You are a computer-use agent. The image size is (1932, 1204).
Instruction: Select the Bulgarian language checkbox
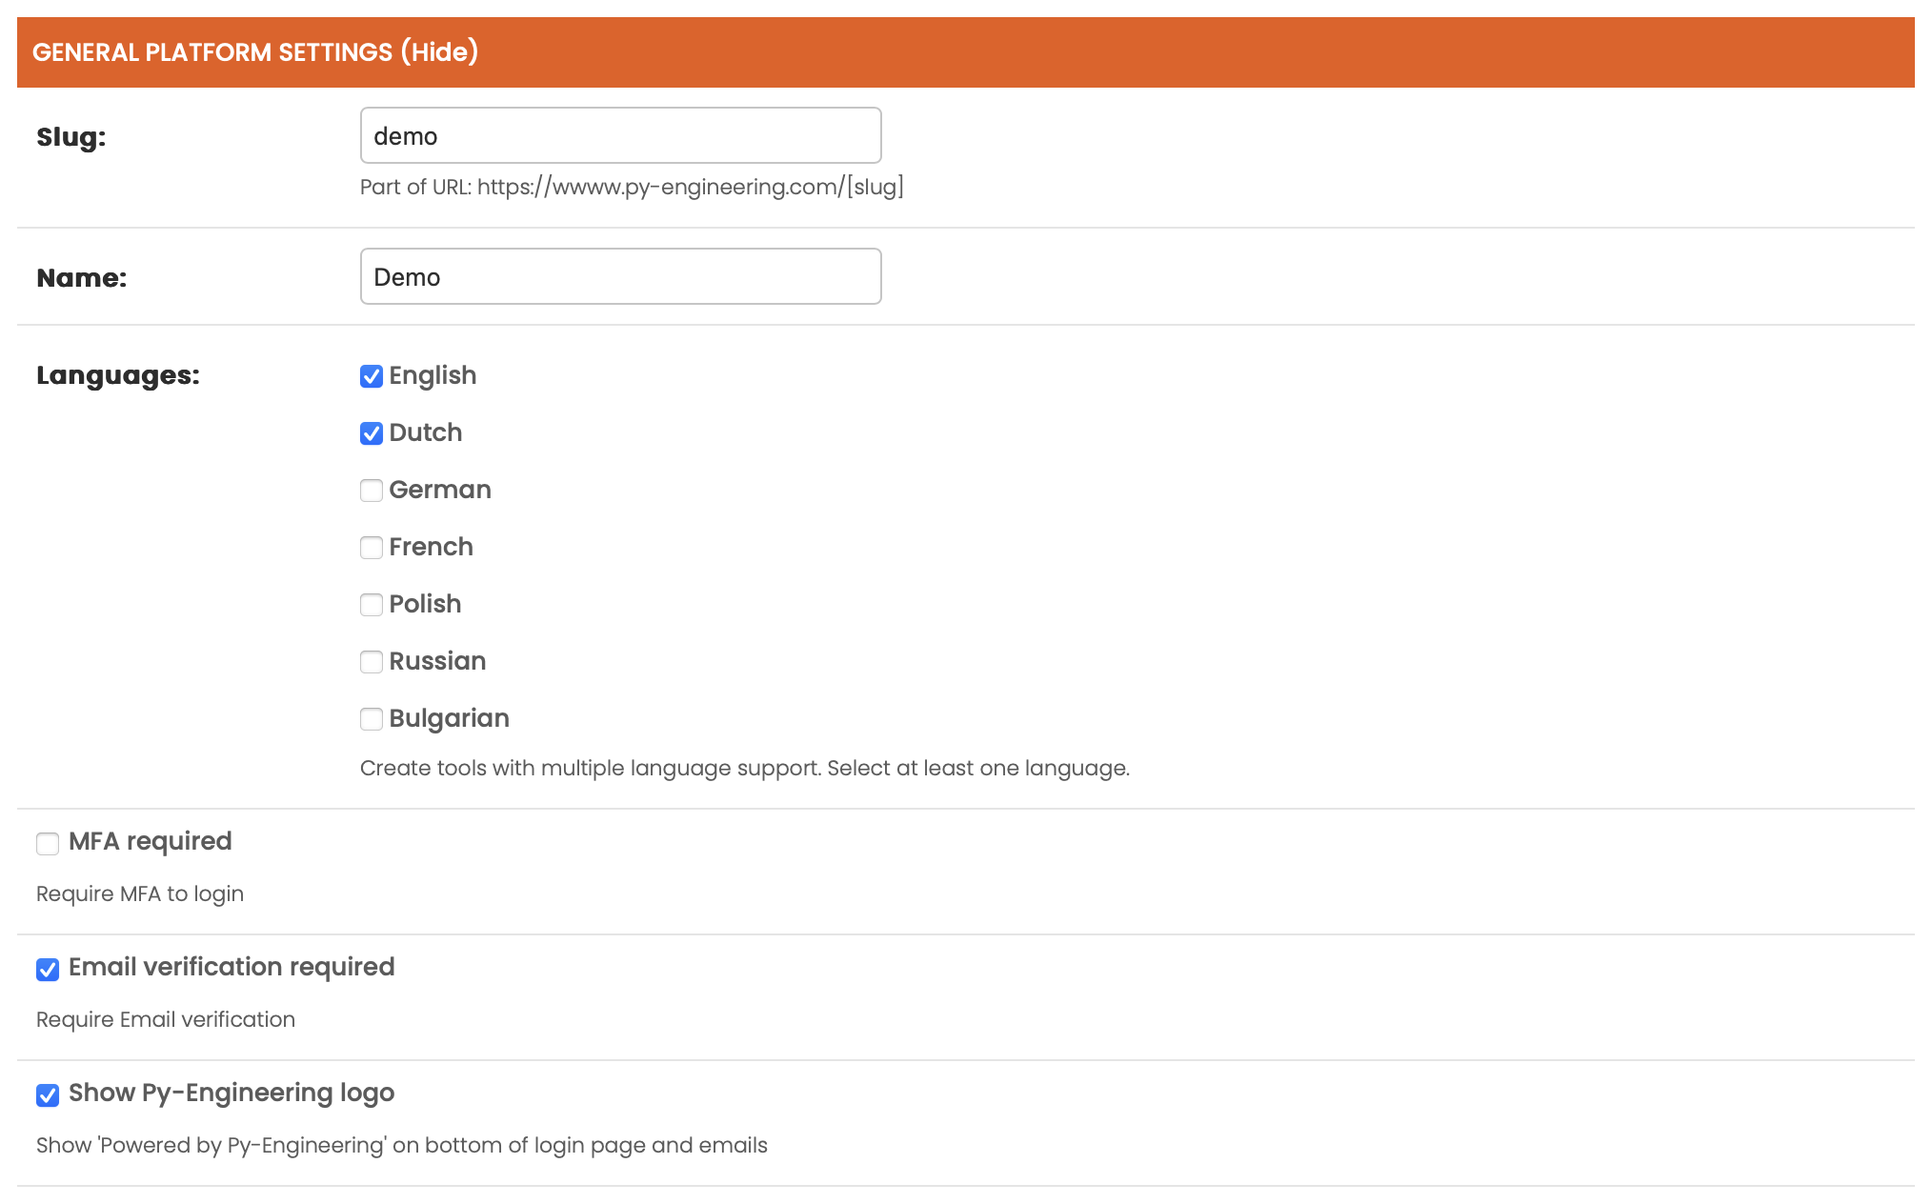tap(372, 719)
